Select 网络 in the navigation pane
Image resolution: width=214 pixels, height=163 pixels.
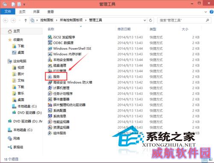click(17, 139)
